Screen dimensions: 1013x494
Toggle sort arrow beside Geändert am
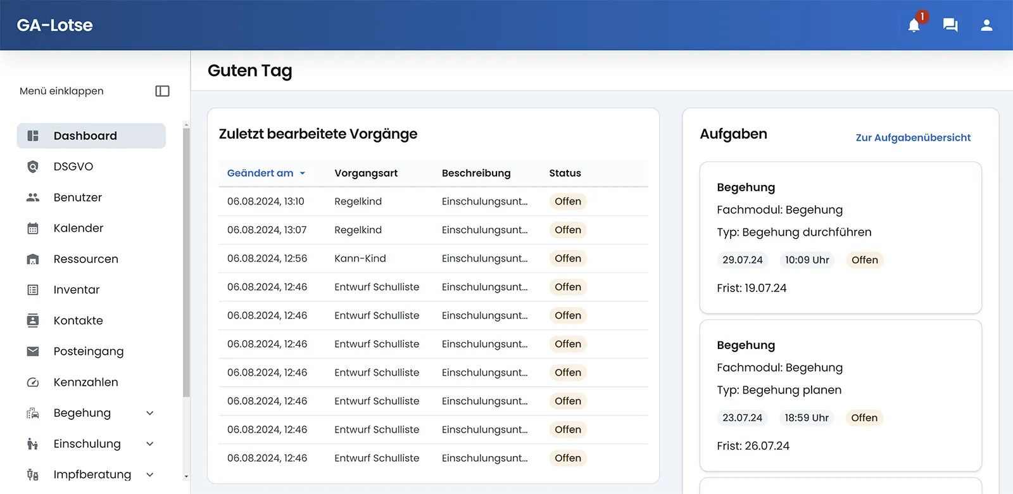[x=303, y=174]
